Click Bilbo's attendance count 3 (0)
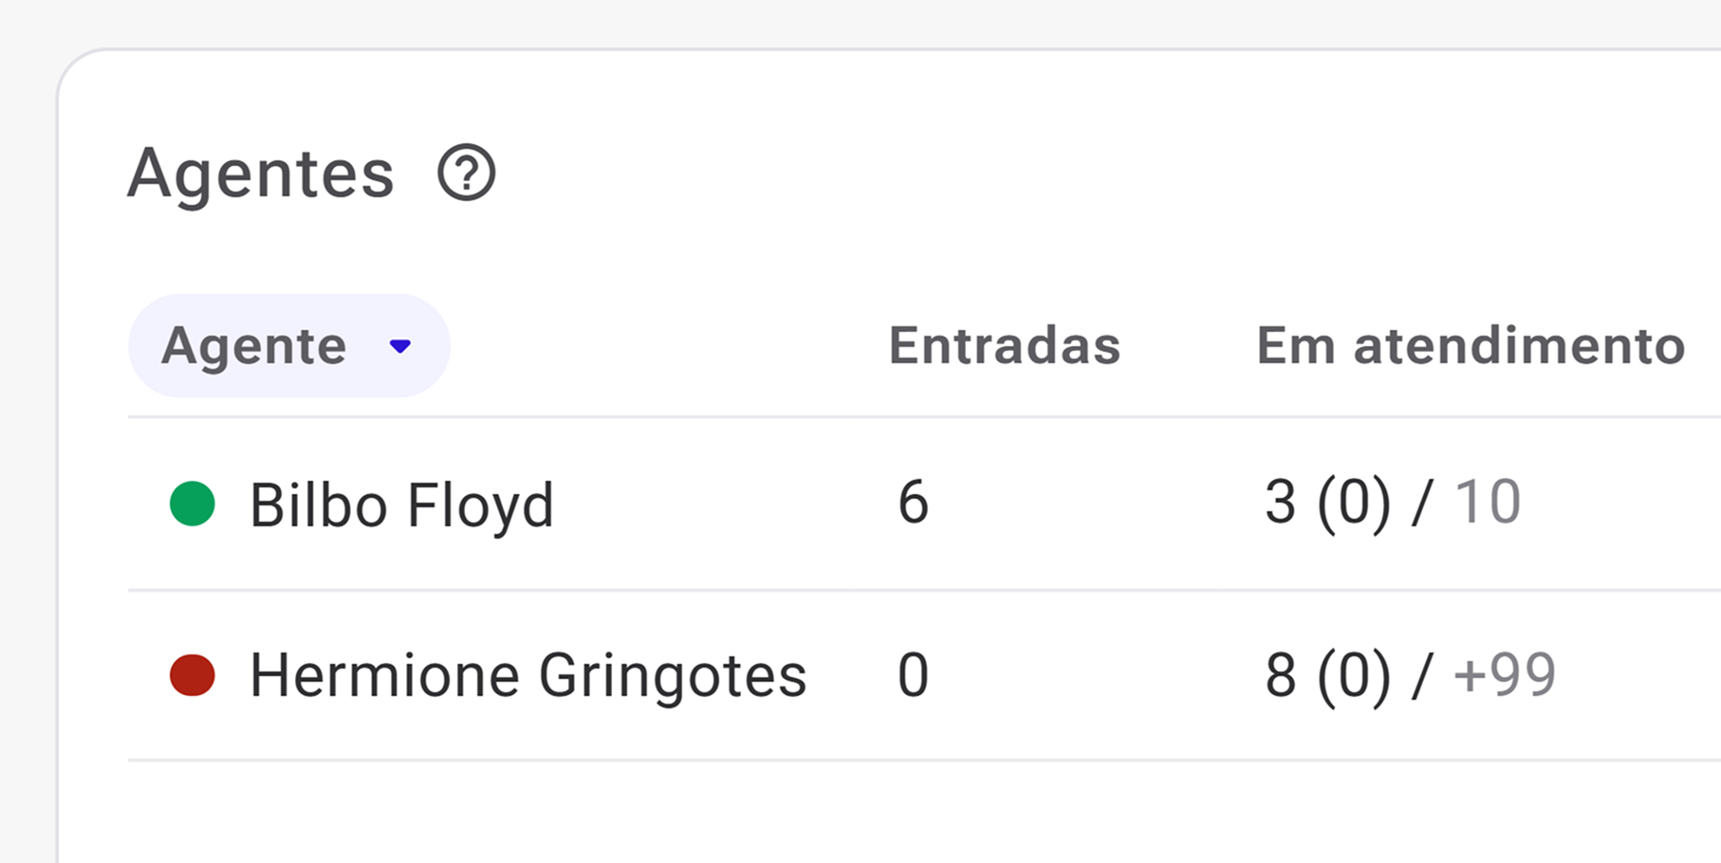The image size is (1721, 863). tap(1327, 503)
